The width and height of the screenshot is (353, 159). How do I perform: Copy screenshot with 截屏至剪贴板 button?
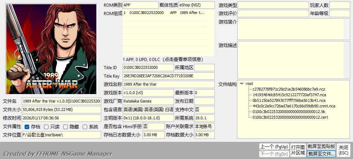(x=321, y=146)
